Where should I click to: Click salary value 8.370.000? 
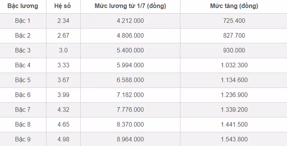tap(130, 124)
